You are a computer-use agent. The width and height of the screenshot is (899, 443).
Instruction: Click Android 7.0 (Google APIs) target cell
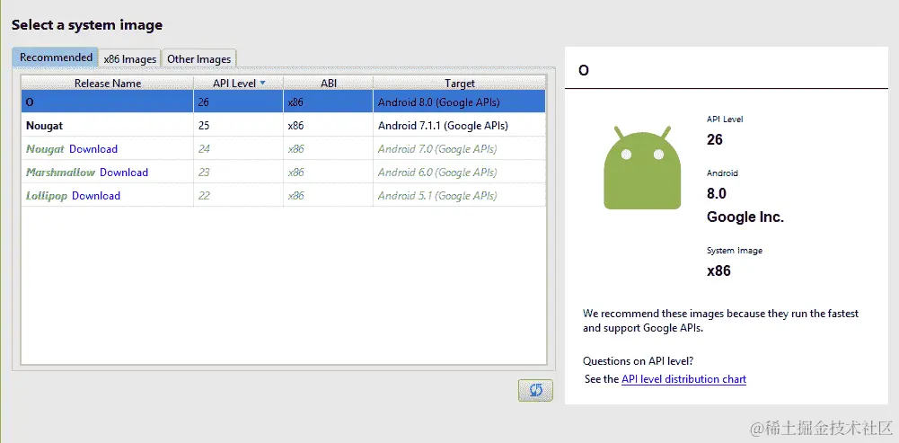460,148
